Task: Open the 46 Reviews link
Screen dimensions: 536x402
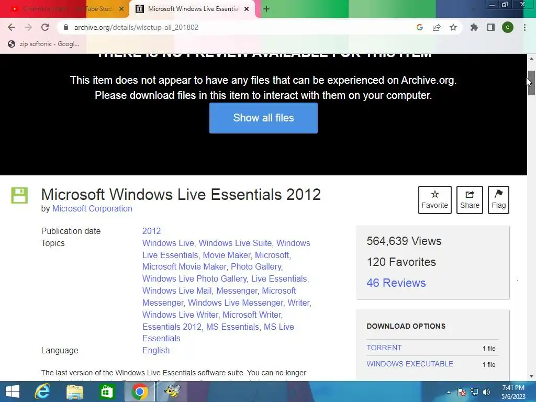Action: (396, 283)
